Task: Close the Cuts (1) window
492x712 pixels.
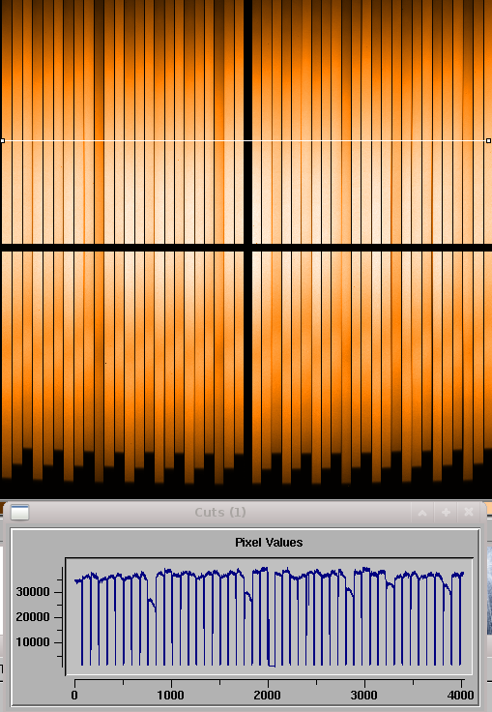Action: 469,513
